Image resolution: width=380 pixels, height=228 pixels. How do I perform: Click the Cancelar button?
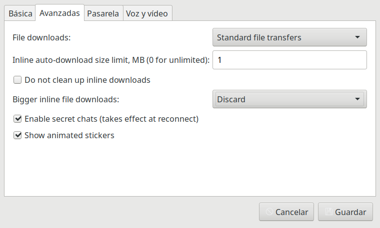tap(286, 212)
